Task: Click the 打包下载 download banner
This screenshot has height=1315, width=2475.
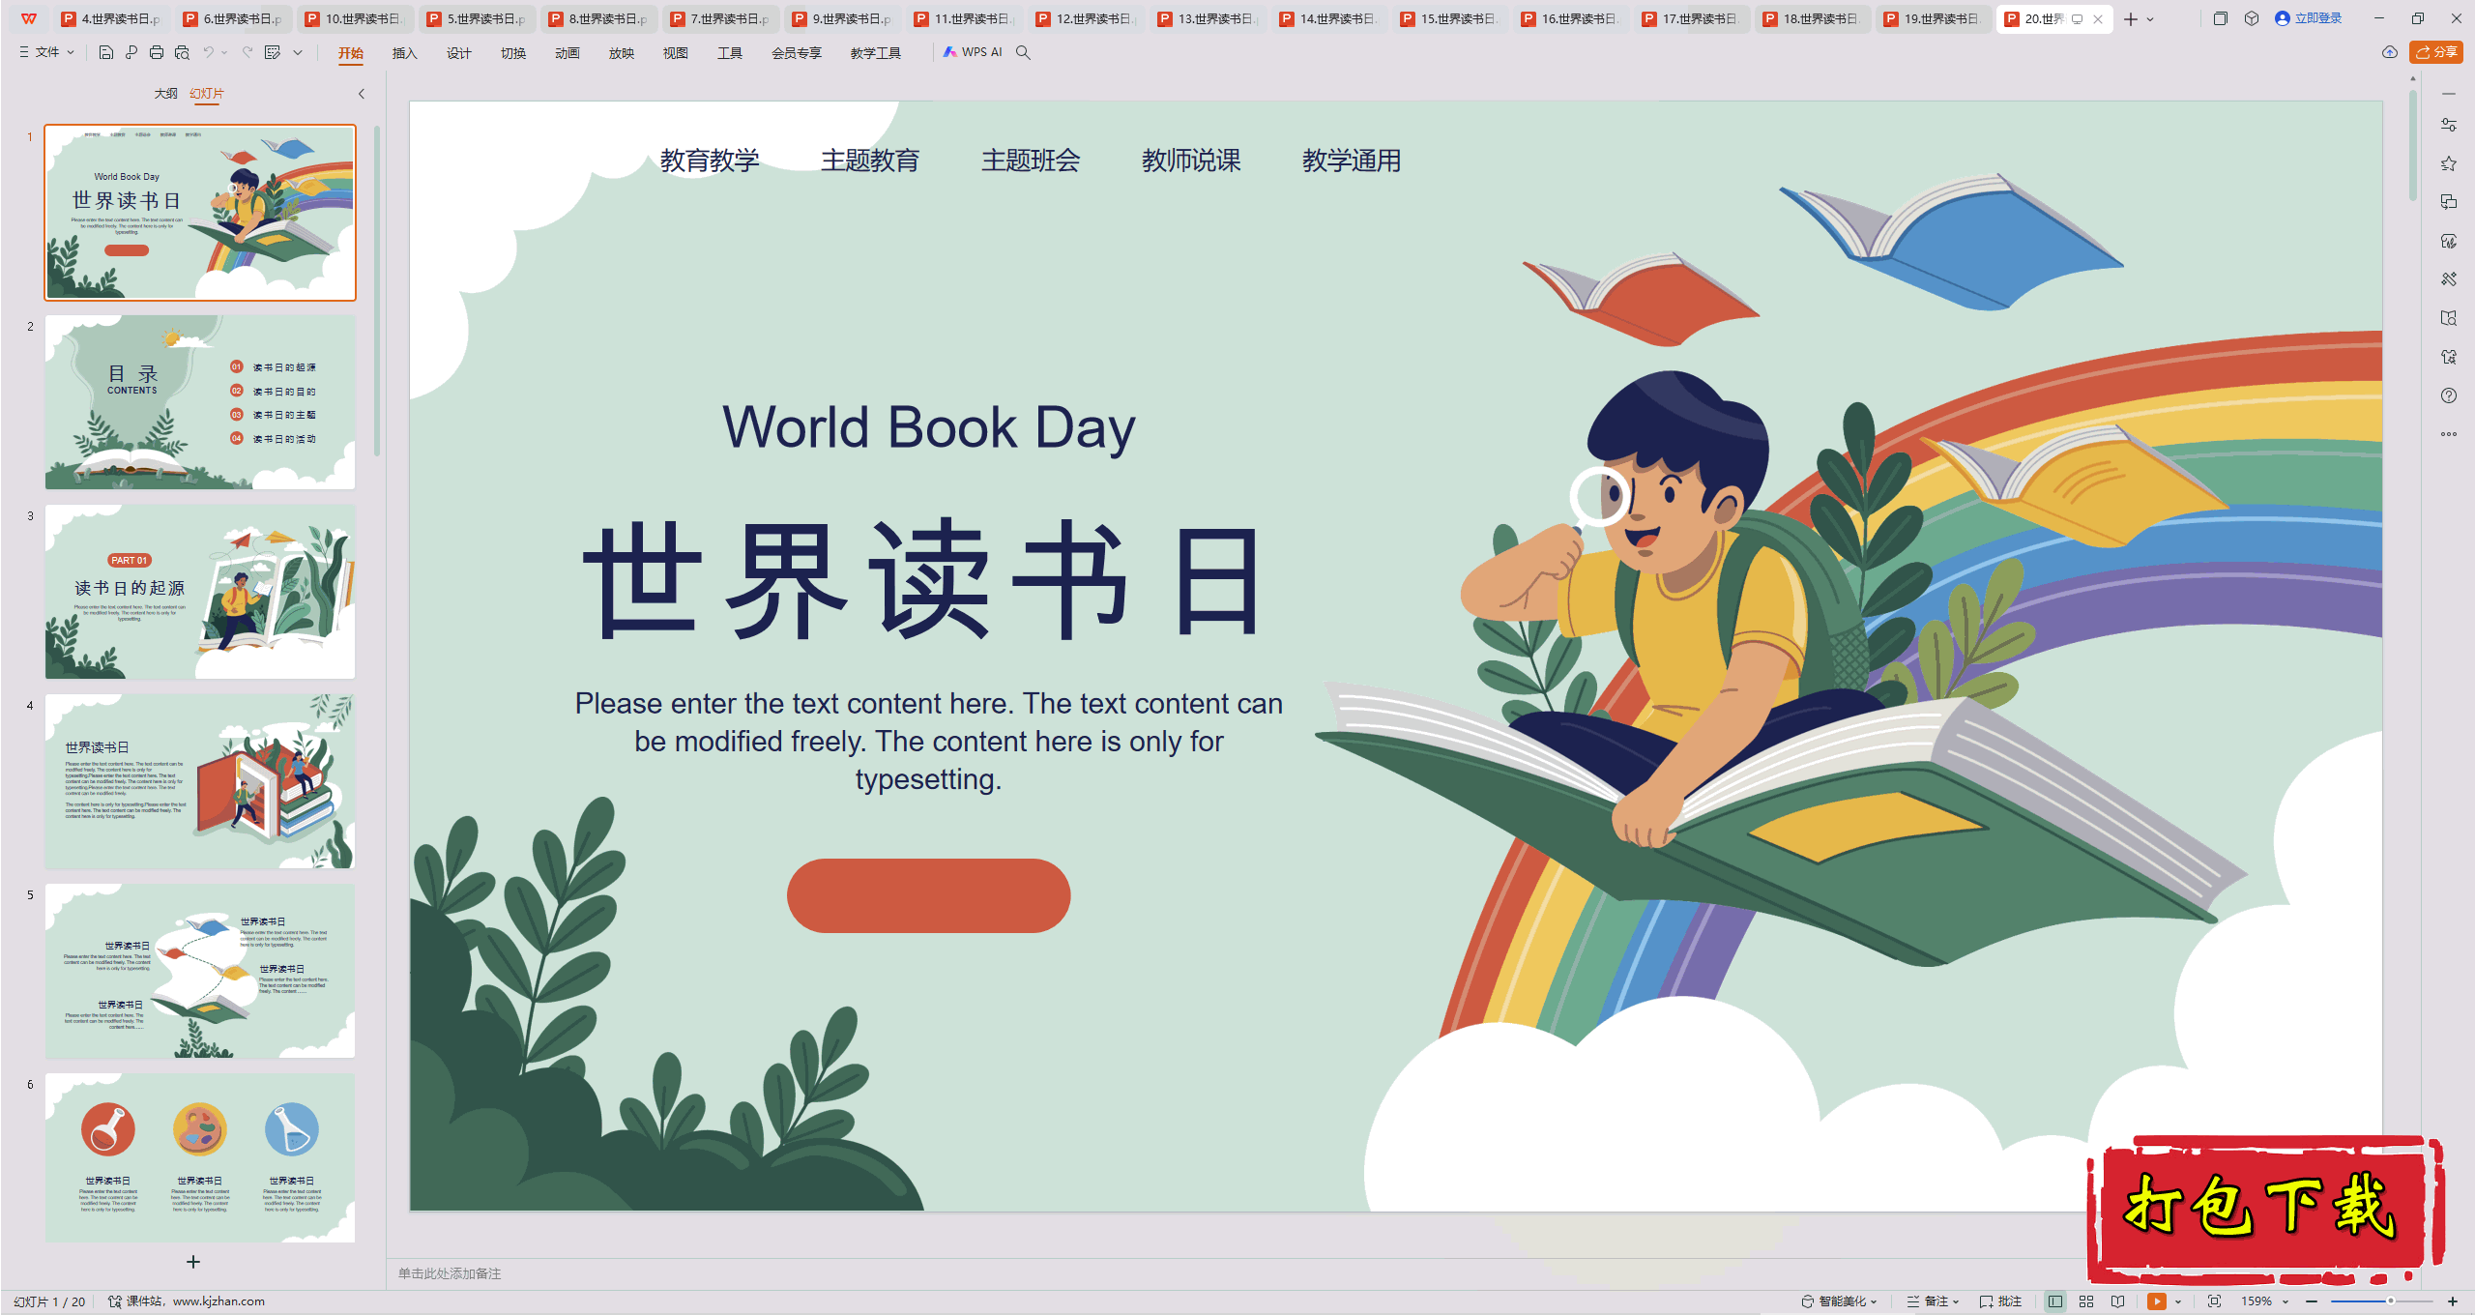Action: point(2265,1209)
